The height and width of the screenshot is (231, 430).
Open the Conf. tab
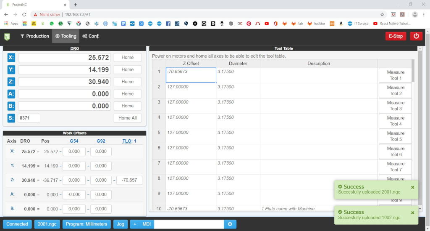click(91, 36)
